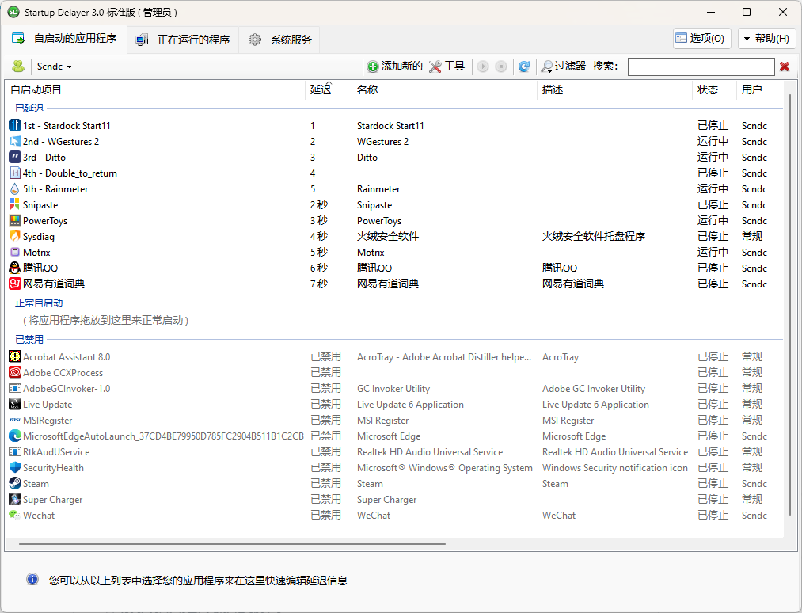802x613 pixels.
Task: Click Windows Security notification icon description
Action: [x=615, y=468]
